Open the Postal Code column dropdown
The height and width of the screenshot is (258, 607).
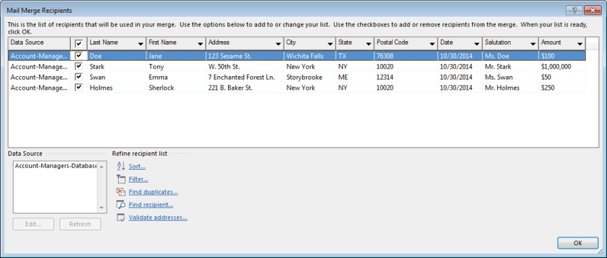click(432, 44)
